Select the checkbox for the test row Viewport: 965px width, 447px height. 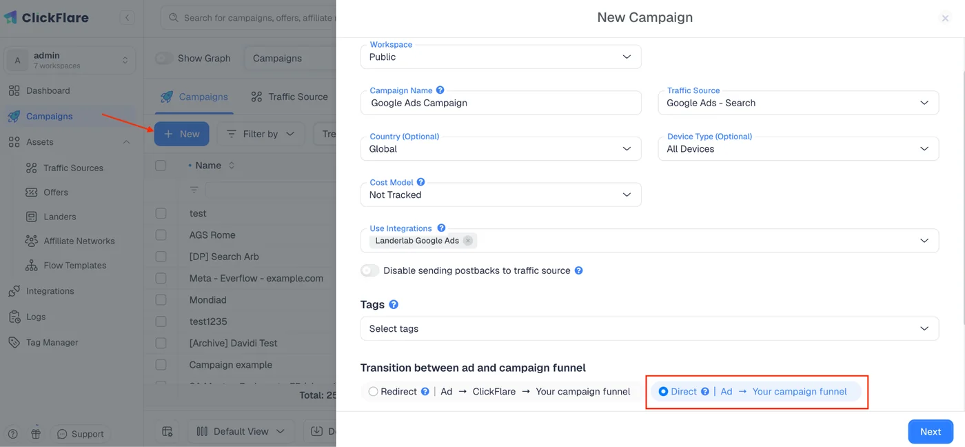click(161, 214)
